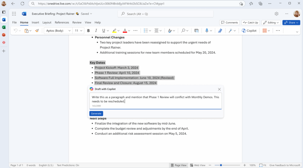
Task: Click the zoom out minus button
Action: click(210, 165)
